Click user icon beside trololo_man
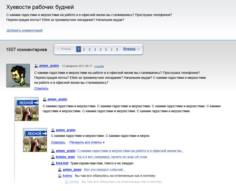Screen dimensions: 236x191 click(x=53, y=157)
